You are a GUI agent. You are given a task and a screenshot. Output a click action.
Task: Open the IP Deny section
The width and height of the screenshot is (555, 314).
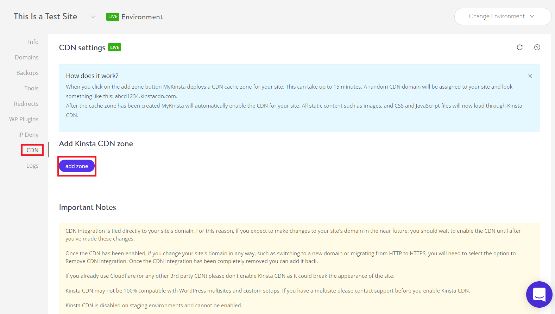(x=29, y=135)
